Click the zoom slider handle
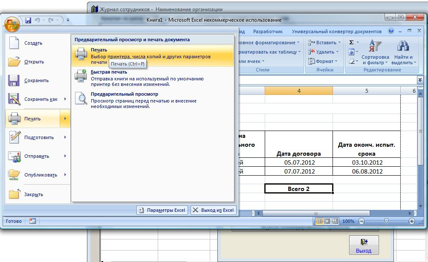This screenshot has height=262, width=428. (386, 221)
